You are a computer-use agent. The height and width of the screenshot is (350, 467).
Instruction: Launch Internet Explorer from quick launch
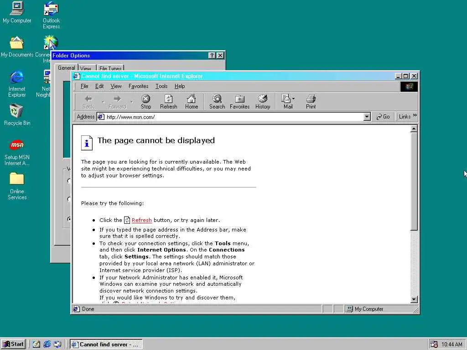[47, 344]
